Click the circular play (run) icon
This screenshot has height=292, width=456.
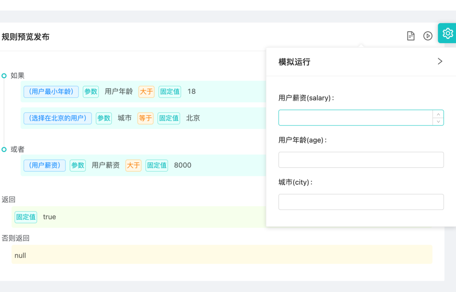tap(428, 36)
